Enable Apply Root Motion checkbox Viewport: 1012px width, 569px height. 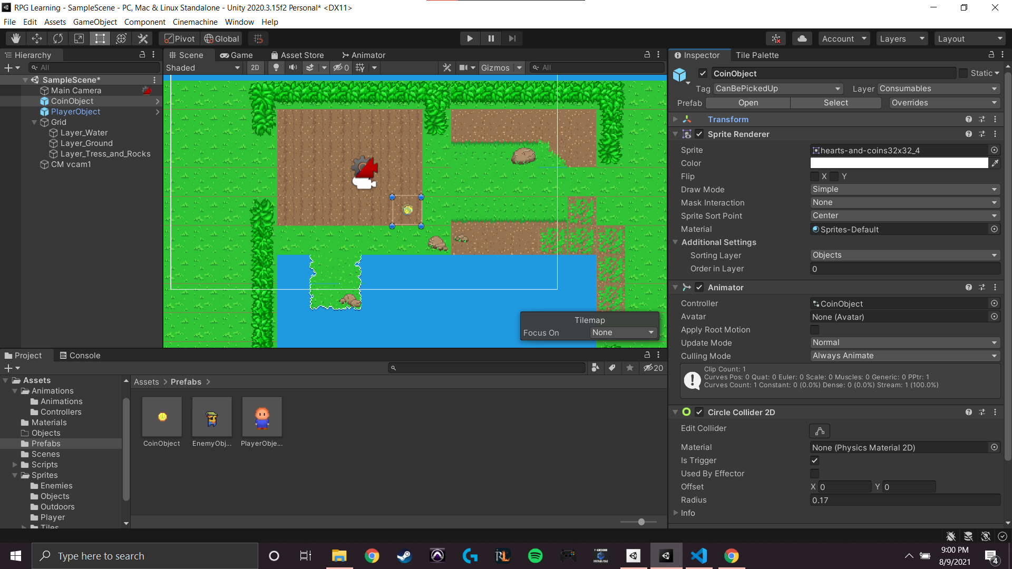pos(815,330)
